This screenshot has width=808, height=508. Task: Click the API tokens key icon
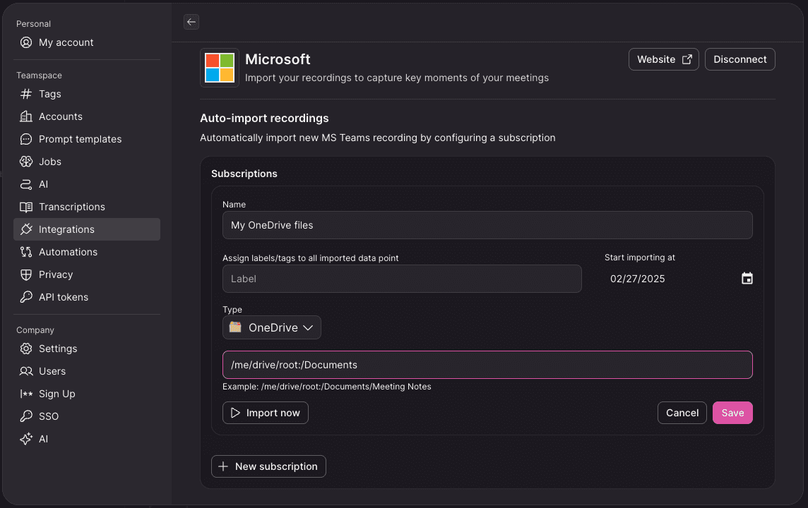pyautogui.click(x=25, y=297)
